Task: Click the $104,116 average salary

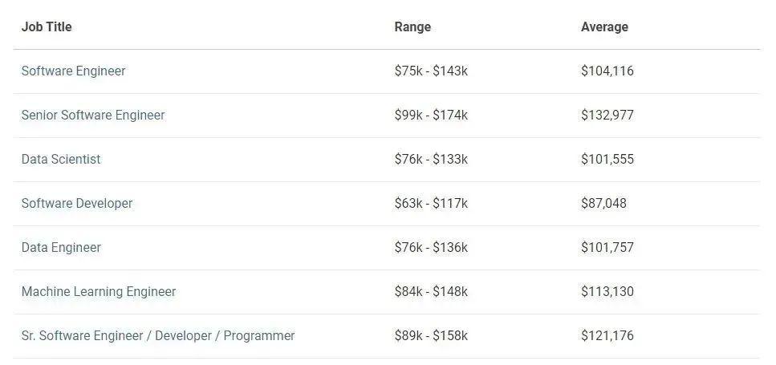Action: pyautogui.click(x=607, y=71)
